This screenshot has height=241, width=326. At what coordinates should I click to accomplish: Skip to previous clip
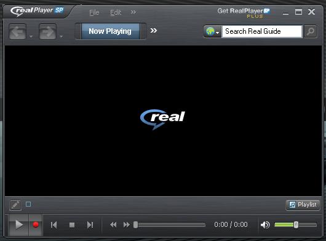(x=54, y=225)
